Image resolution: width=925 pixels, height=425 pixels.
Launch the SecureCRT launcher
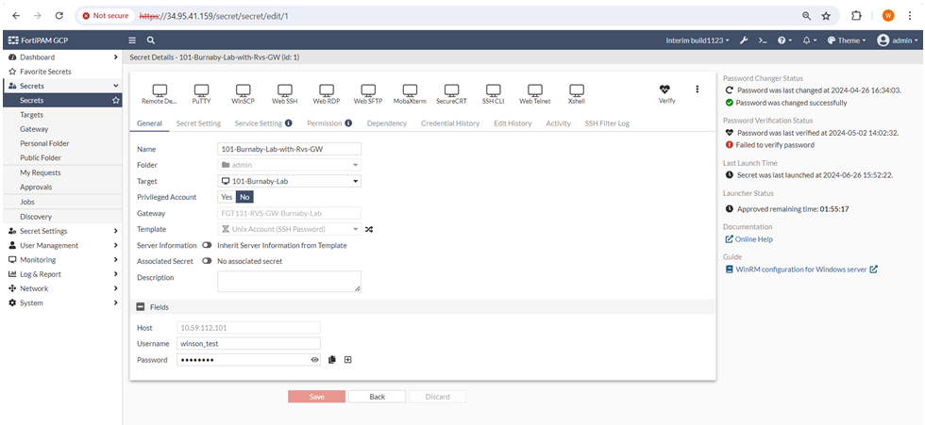point(452,93)
